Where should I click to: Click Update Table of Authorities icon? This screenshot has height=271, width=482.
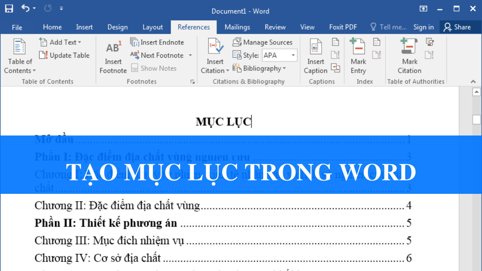(x=429, y=55)
